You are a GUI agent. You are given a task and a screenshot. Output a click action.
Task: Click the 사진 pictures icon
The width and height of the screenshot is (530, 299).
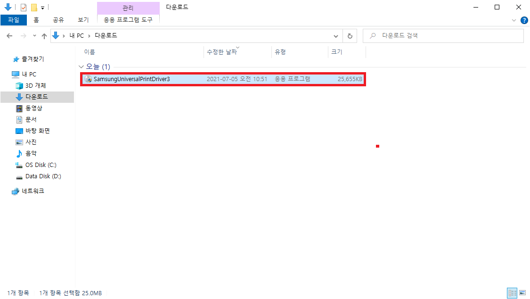pyautogui.click(x=19, y=142)
